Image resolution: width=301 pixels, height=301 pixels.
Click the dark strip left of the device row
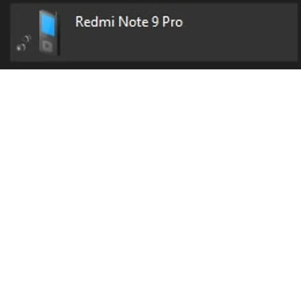point(5,35)
